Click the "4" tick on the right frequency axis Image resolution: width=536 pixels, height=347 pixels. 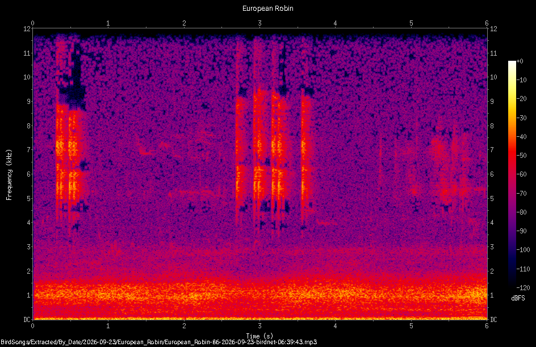point(492,223)
